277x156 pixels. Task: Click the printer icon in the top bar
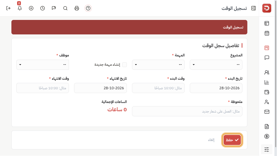click(x=77, y=8)
